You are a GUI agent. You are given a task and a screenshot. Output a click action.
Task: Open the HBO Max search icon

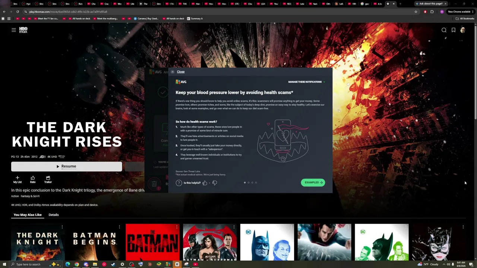(444, 30)
